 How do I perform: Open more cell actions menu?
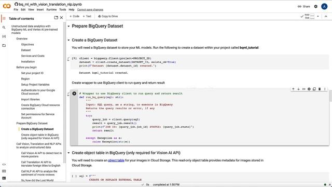(325, 89)
